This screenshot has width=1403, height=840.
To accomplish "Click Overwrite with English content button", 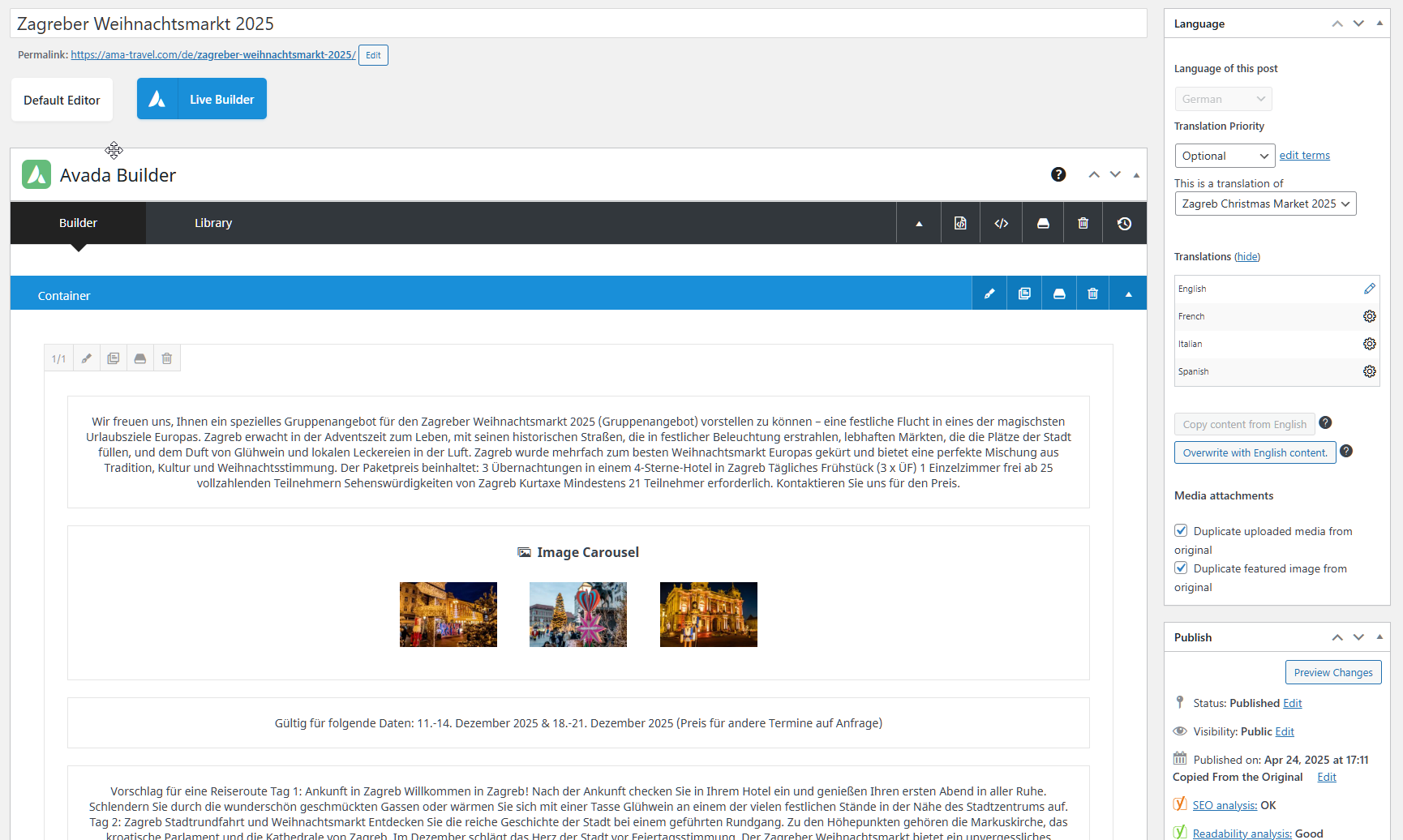I will [x=1255, y=452].
